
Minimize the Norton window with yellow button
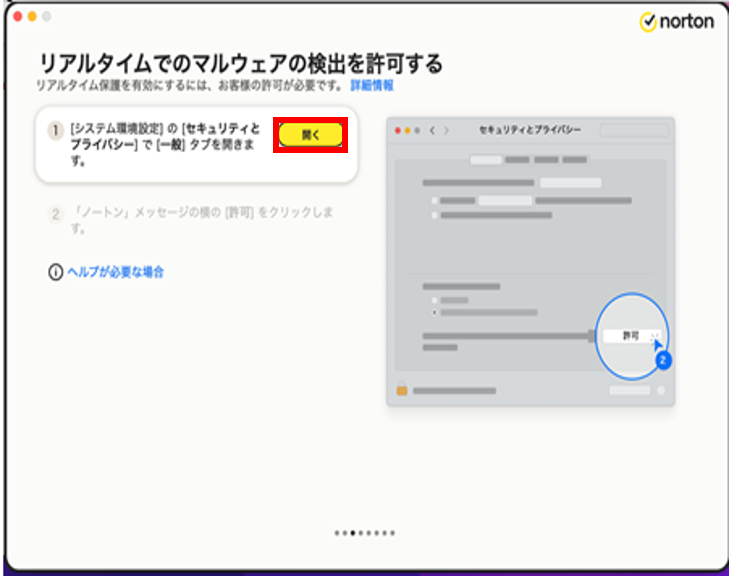point(32,17)
